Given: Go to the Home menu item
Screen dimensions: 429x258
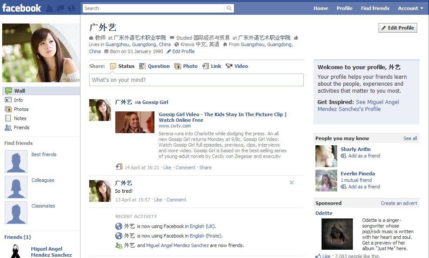Looking at the screenshot, I should pos(321,8).
